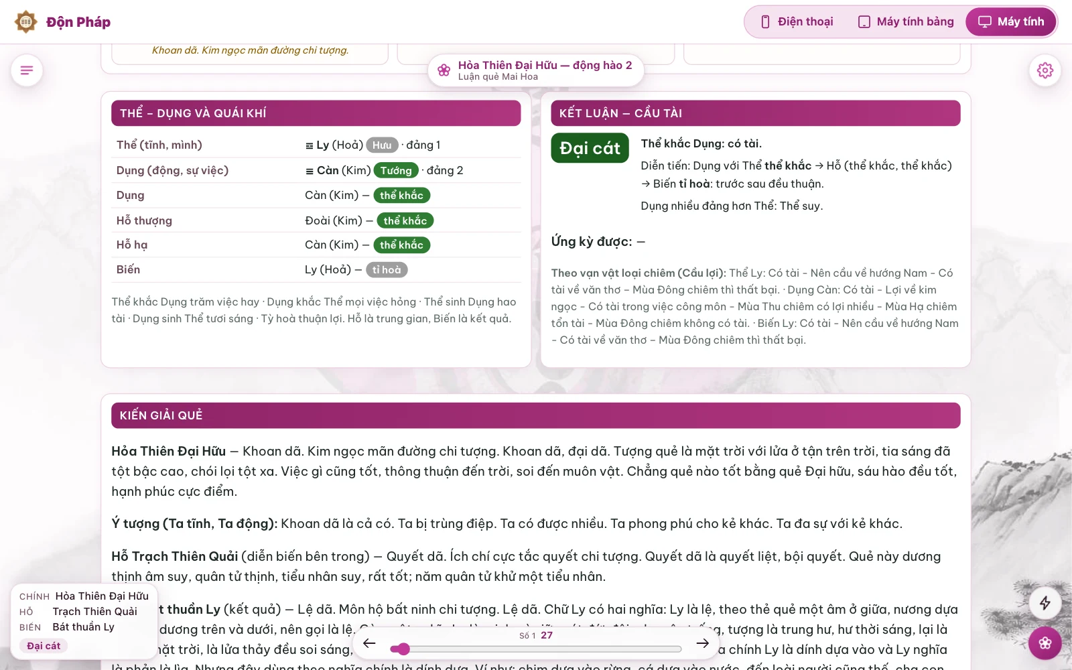
Task: Click the tỉ hoà badge in Biến row
Action: (x=387, y=269)
